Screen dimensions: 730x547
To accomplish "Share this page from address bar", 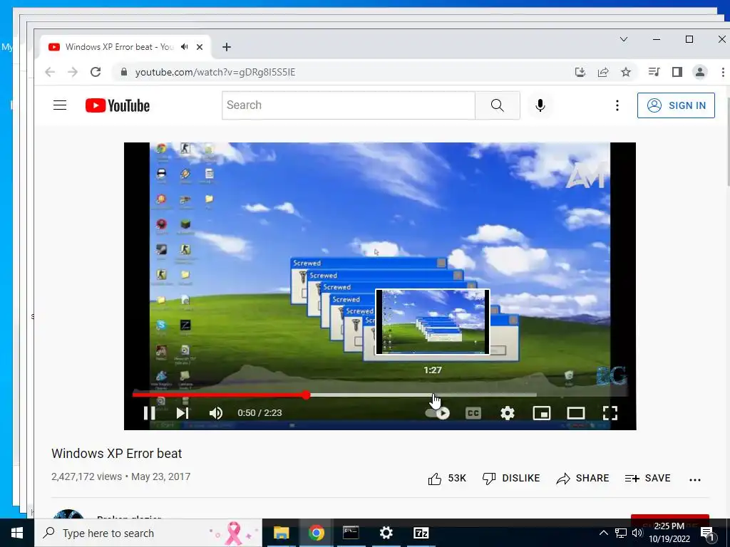I will pos(603,72).
